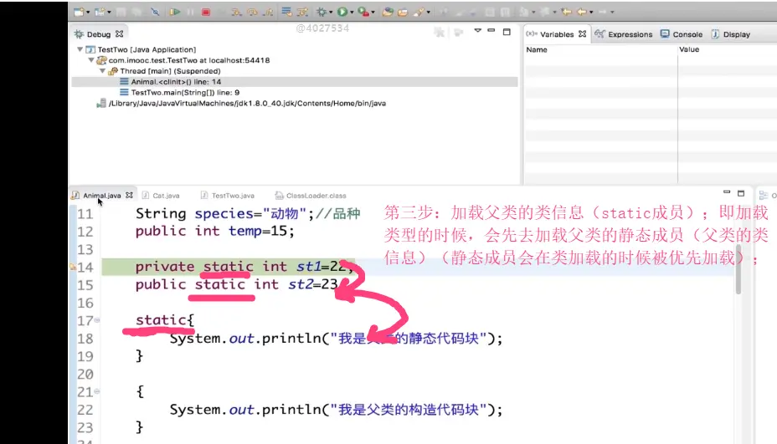
Task: Click the Skip All Breakpoints icon
Action: click(155, 12)
